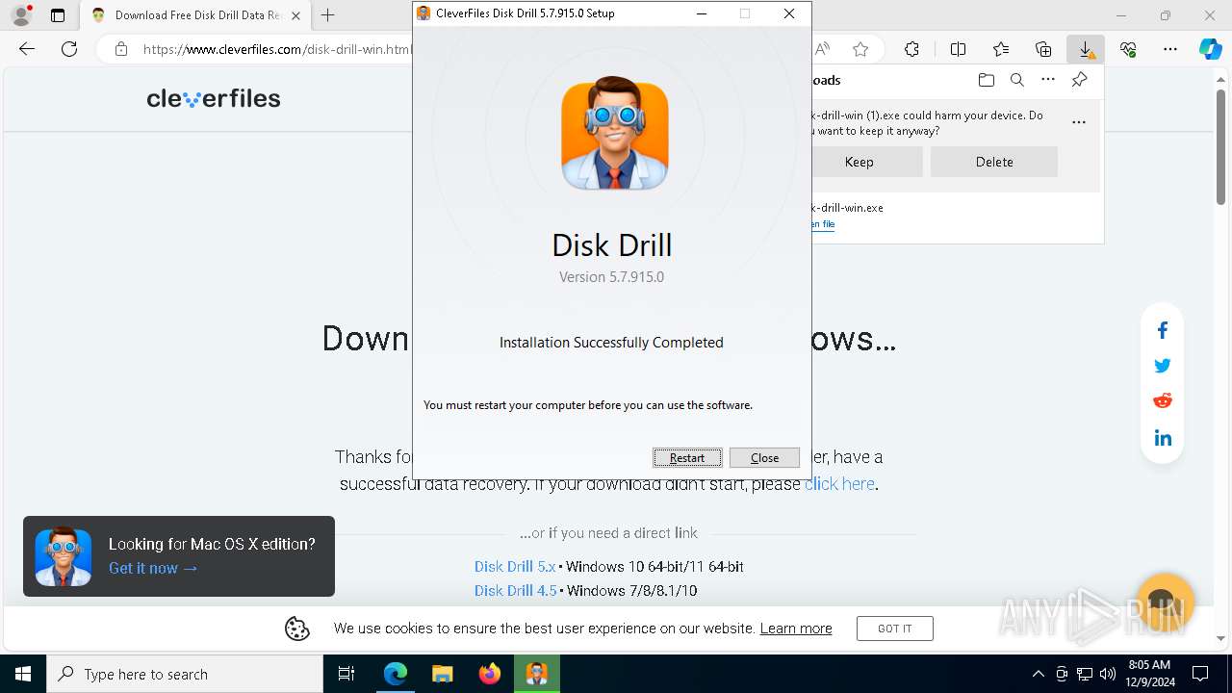Click 'Open file' under disk-drill-win.exe
Viewport: 1232px width, 693px height.
(x=823, y=224)
